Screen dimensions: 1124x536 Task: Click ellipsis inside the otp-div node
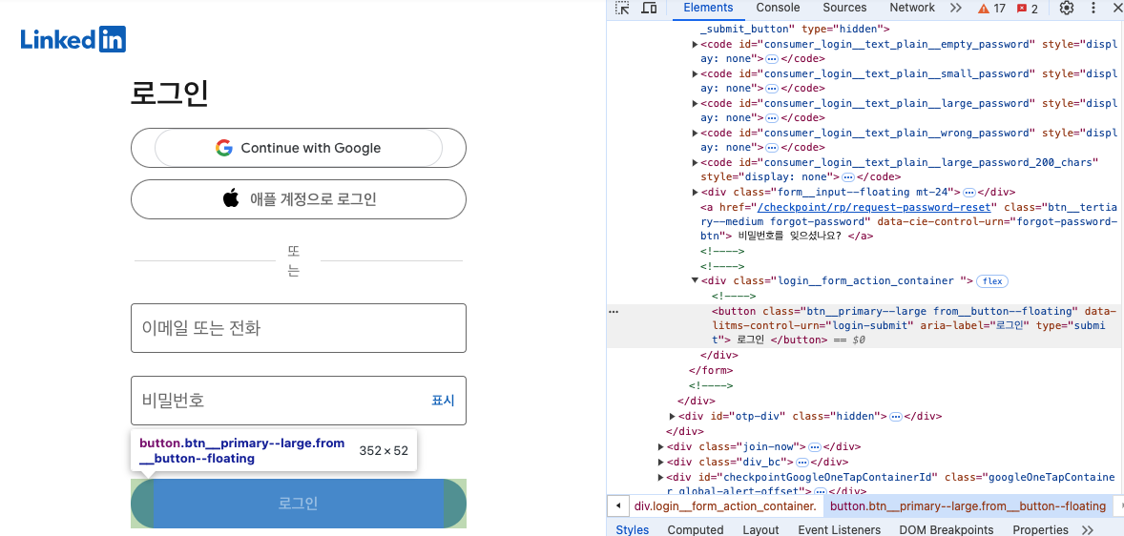[x=895, y=417]
